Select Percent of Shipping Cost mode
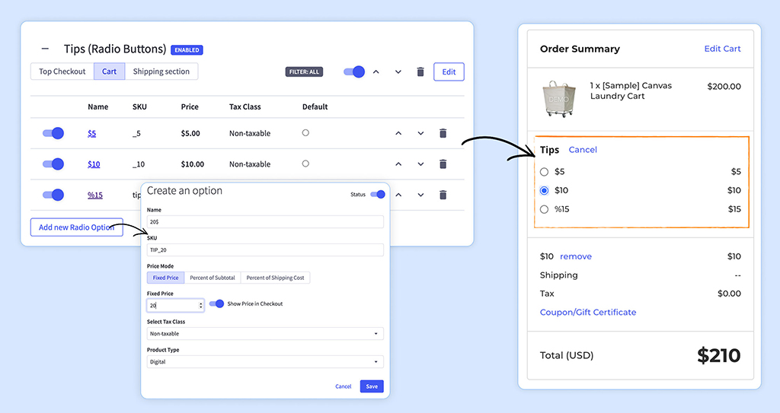 [275, 278]
